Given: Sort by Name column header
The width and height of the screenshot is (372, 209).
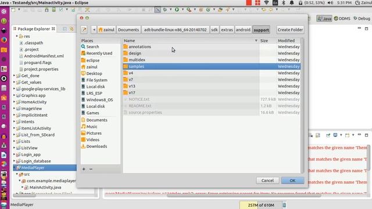Looking at the screenshot, I should (x=191, y=41).
